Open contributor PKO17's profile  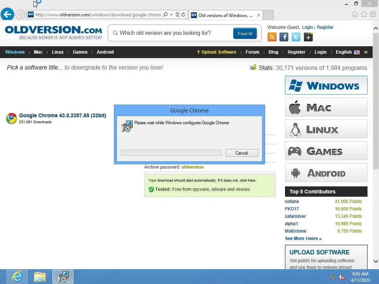coord(292,209)
